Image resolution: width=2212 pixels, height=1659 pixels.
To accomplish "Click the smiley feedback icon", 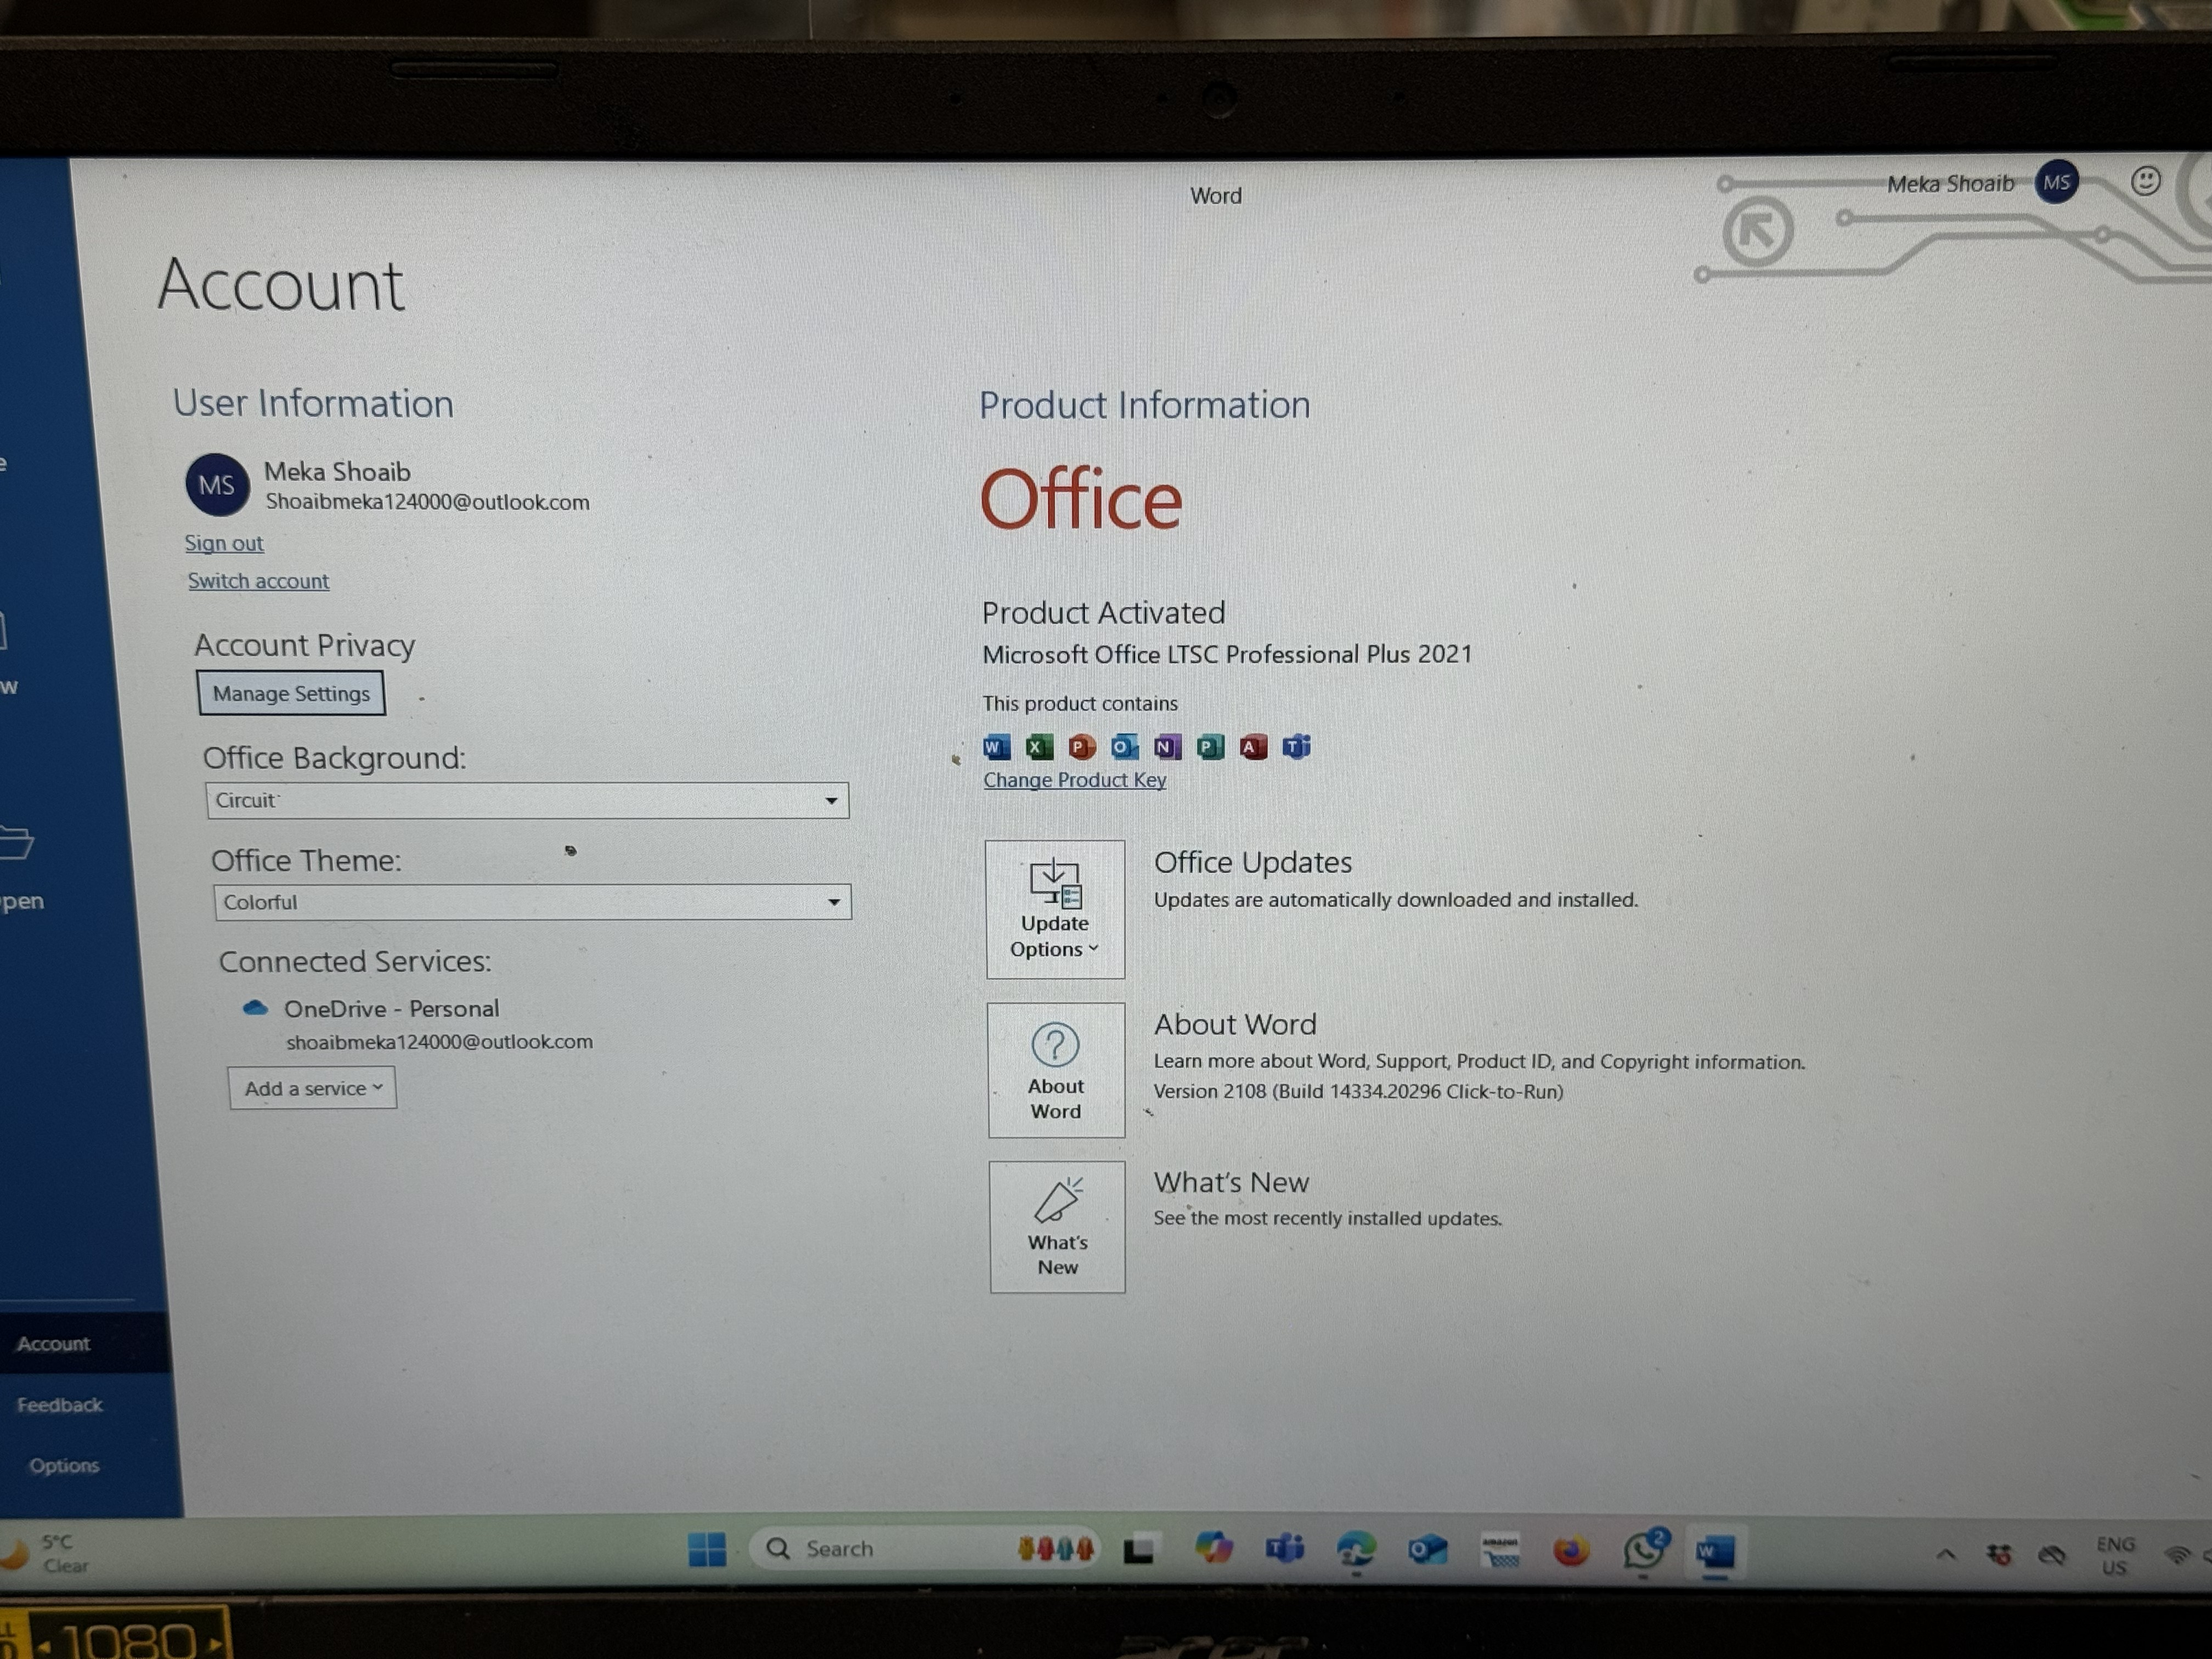I will pos(2145,181).
